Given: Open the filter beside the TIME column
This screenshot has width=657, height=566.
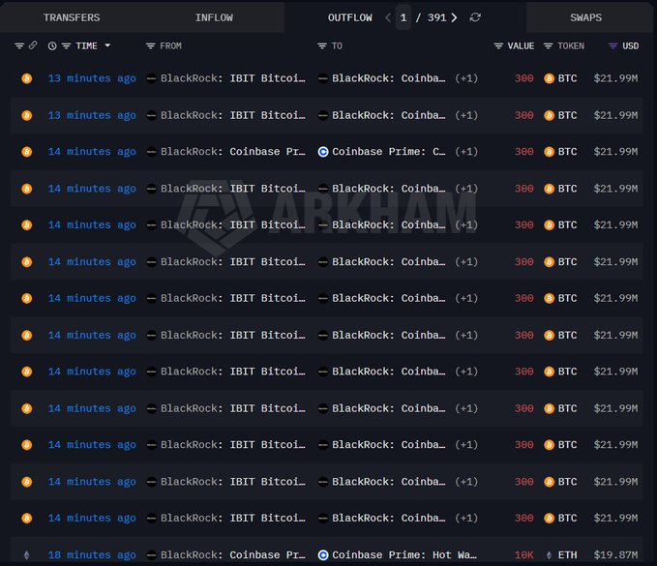Looking at the screenshot, I should 66,45.
